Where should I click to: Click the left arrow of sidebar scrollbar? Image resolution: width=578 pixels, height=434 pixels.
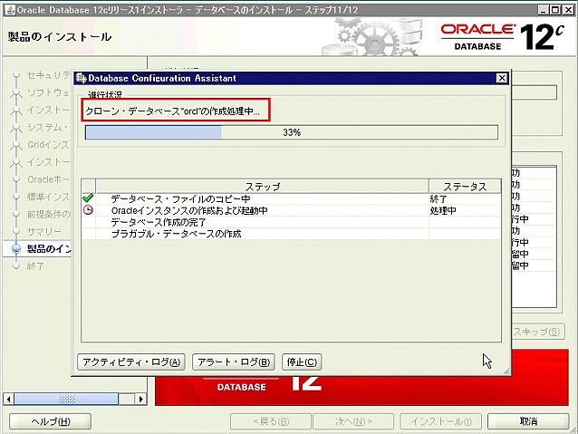click(x=9, y=399)
